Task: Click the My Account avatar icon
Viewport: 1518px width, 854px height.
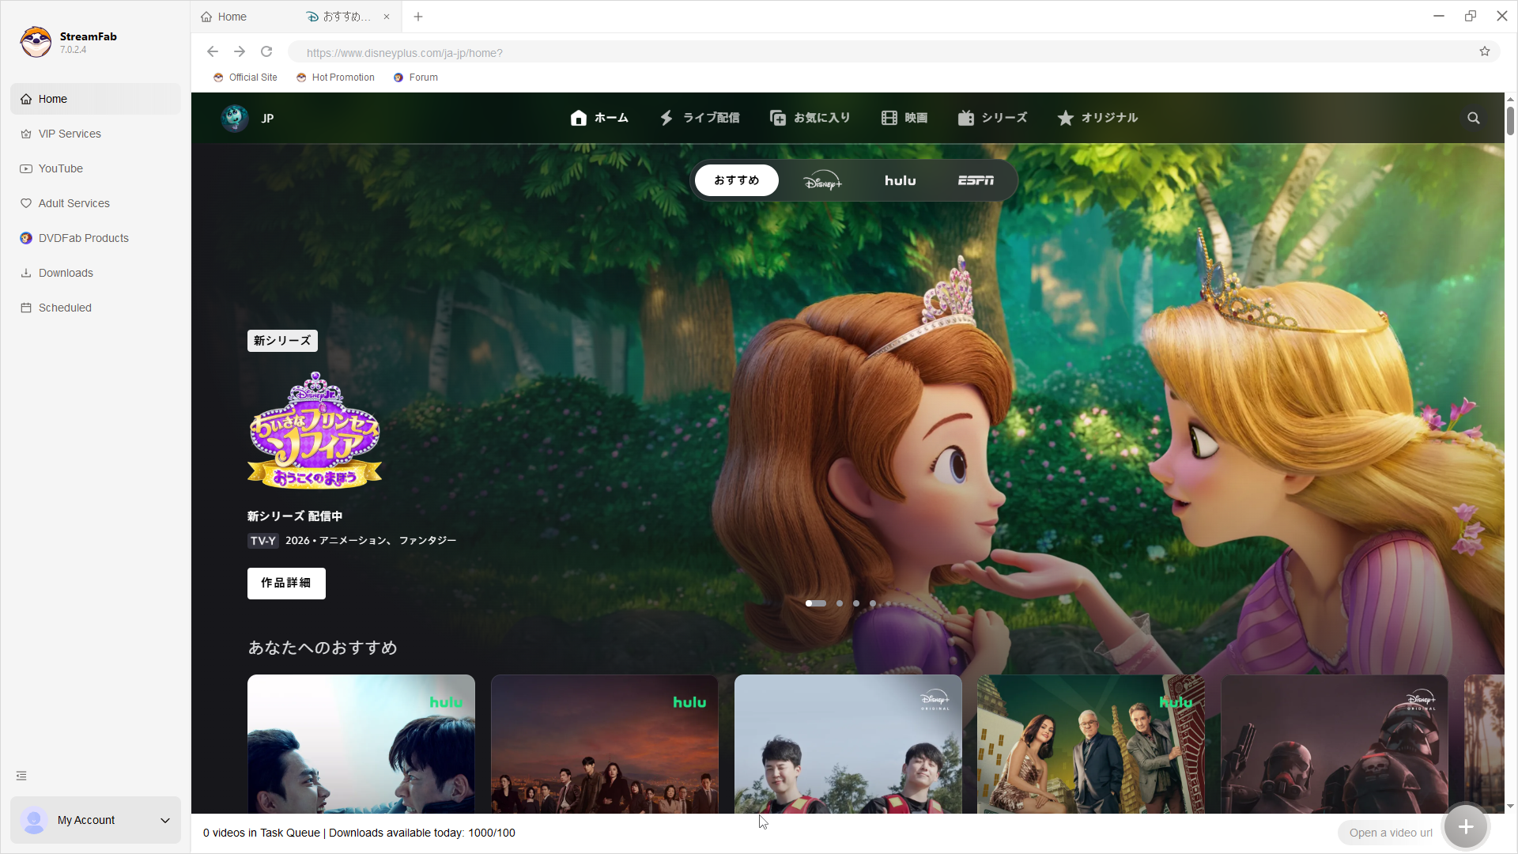Action: coord(34,820)
